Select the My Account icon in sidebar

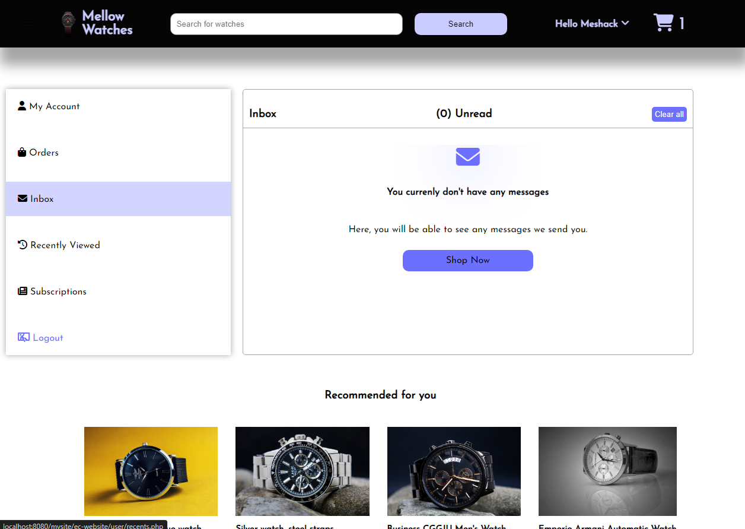click(x=21, y=105)
